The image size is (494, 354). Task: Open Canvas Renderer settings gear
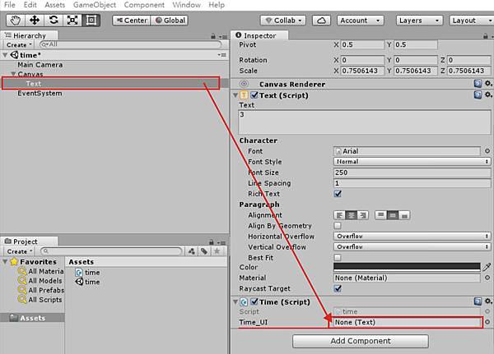coord(488,83)
